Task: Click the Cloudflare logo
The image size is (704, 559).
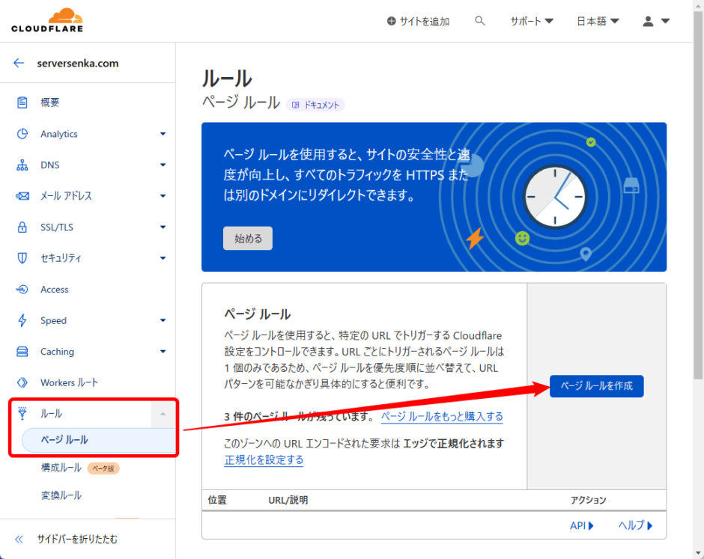Action: click(45, 21)
